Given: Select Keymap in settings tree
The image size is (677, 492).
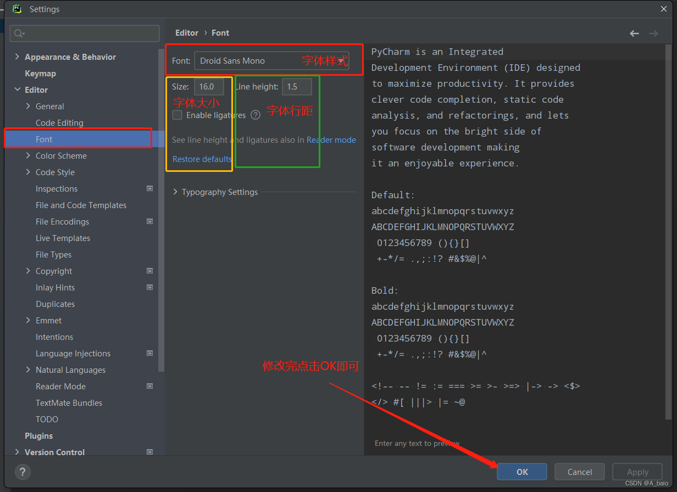Looking at the screenshot, I should (40, 73).
